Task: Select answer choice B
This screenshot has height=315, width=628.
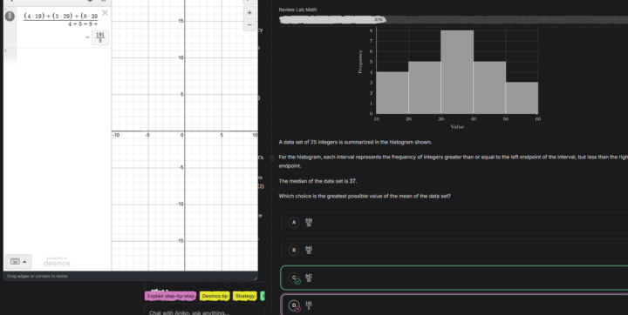Action: (454, 251)
